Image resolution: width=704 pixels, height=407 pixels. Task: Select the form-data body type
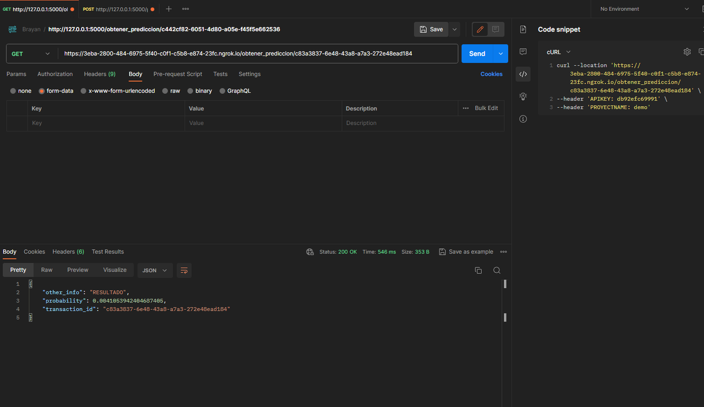click(x=56, y=91)
